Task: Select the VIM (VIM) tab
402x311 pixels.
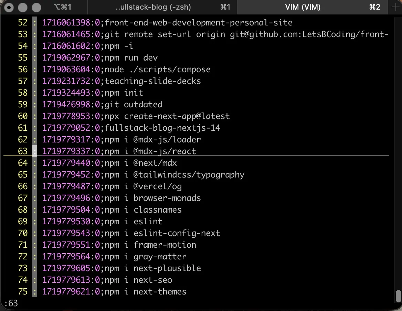Action: click(312, 7)
